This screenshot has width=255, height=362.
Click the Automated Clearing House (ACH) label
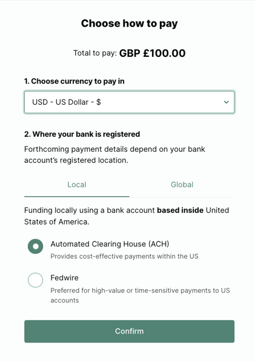(109, 244)
